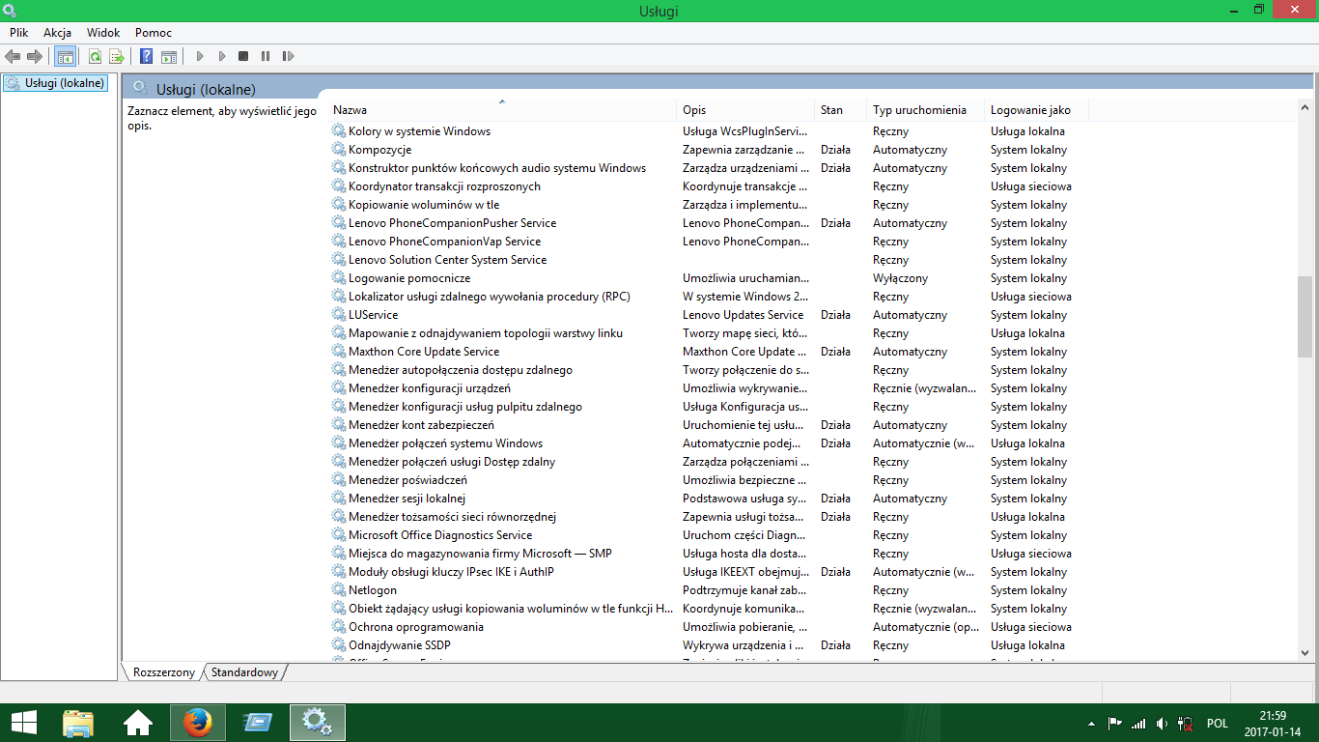The image size is (1319, 742).
Task: Open File Explorer from the taskbar
Action: pyautogui.click(x=78, y=723)
